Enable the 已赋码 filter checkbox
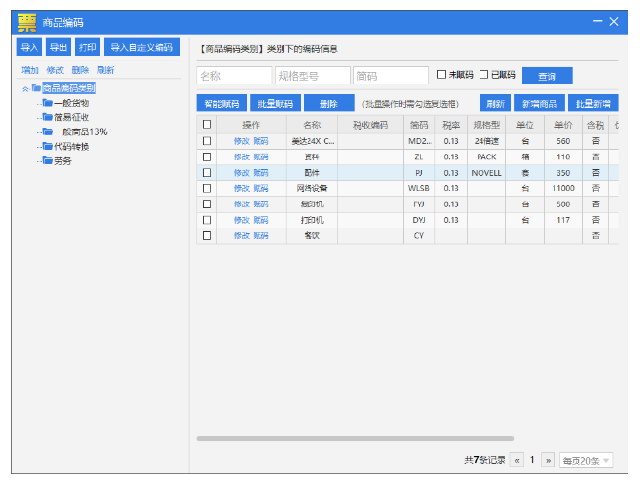The image size is (640, 481). click(484, 75)
